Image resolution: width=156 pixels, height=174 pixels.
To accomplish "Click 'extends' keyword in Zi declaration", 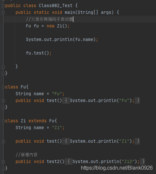I will pyautogui.click(x=38, y=121).
